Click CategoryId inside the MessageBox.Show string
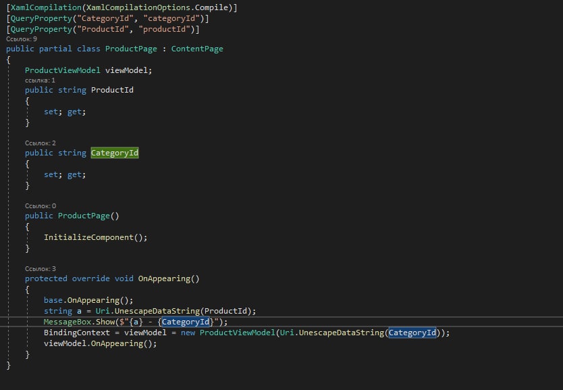Image resolution: width=563 pixels, height=390 pixels. (x=185, y=322)
